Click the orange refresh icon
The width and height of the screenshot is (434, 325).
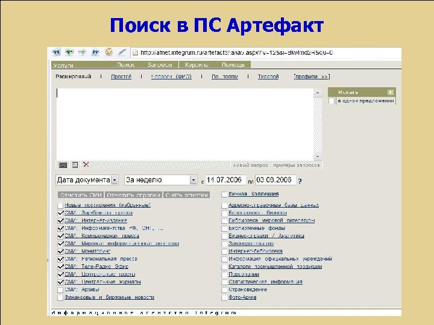point(108,52)
